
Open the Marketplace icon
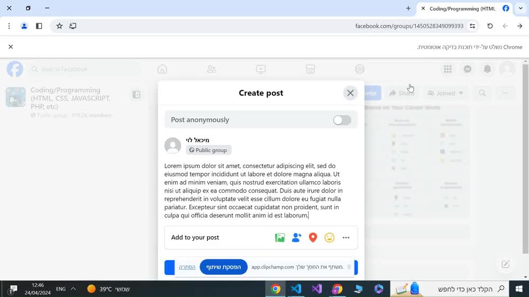[311, 69]
